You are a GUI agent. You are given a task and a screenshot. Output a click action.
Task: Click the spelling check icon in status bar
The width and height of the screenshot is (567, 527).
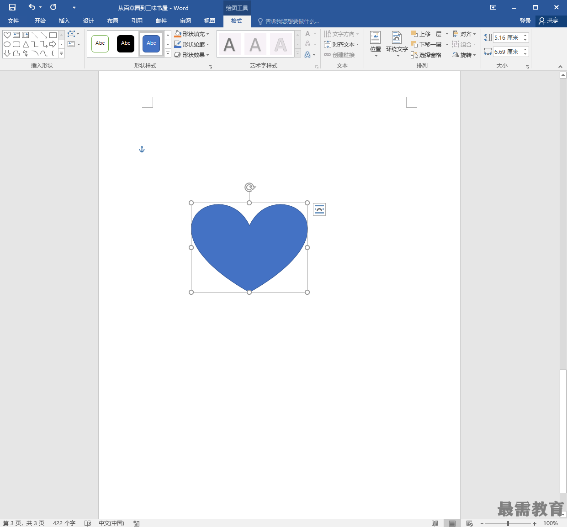[x=88, y=523]
